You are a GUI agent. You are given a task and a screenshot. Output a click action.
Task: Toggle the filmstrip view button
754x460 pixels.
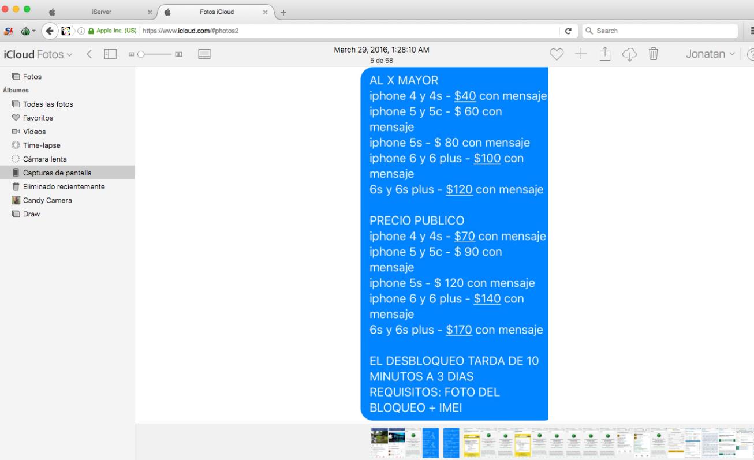[x=204, y=54]
